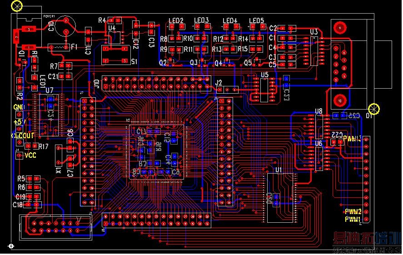Select the U8 designator label
The image size is (403, 255).
(x=318, y=111)
